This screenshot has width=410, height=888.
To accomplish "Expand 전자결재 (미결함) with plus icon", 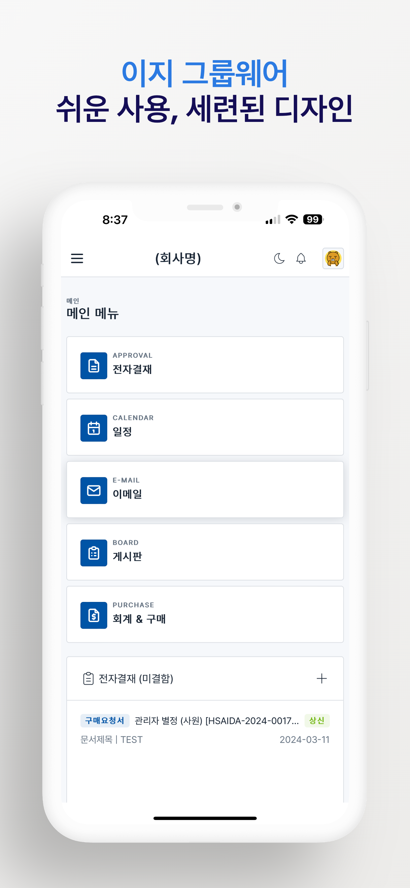I will point(322,679).
